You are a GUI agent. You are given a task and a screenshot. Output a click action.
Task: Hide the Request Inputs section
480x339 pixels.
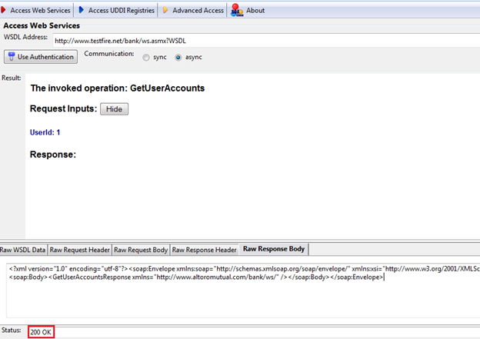[x=114, y=109]
